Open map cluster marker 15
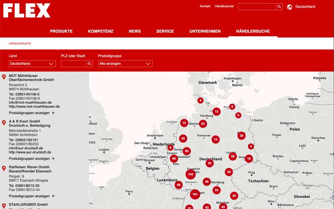The width and height of the screenshot is (334, 209). [x=184, y=123]
